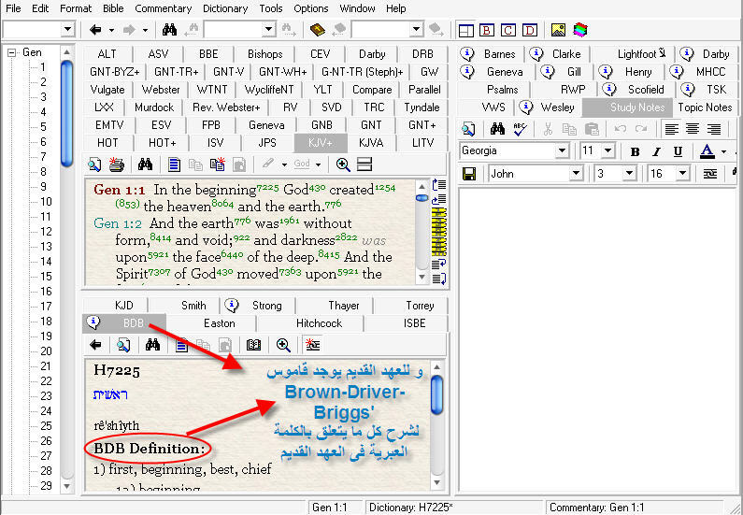
Task: Switch to the ESV Bible tab
Action: (x=161, y=125)
